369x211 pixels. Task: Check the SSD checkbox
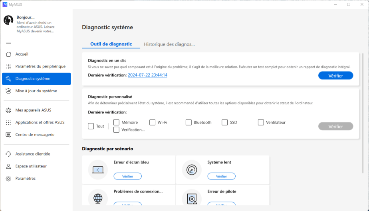click(x=225, y=122)
